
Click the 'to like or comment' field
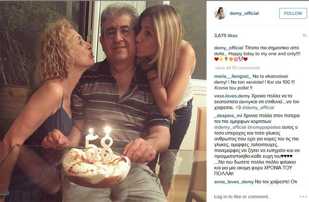coord(249,197)
